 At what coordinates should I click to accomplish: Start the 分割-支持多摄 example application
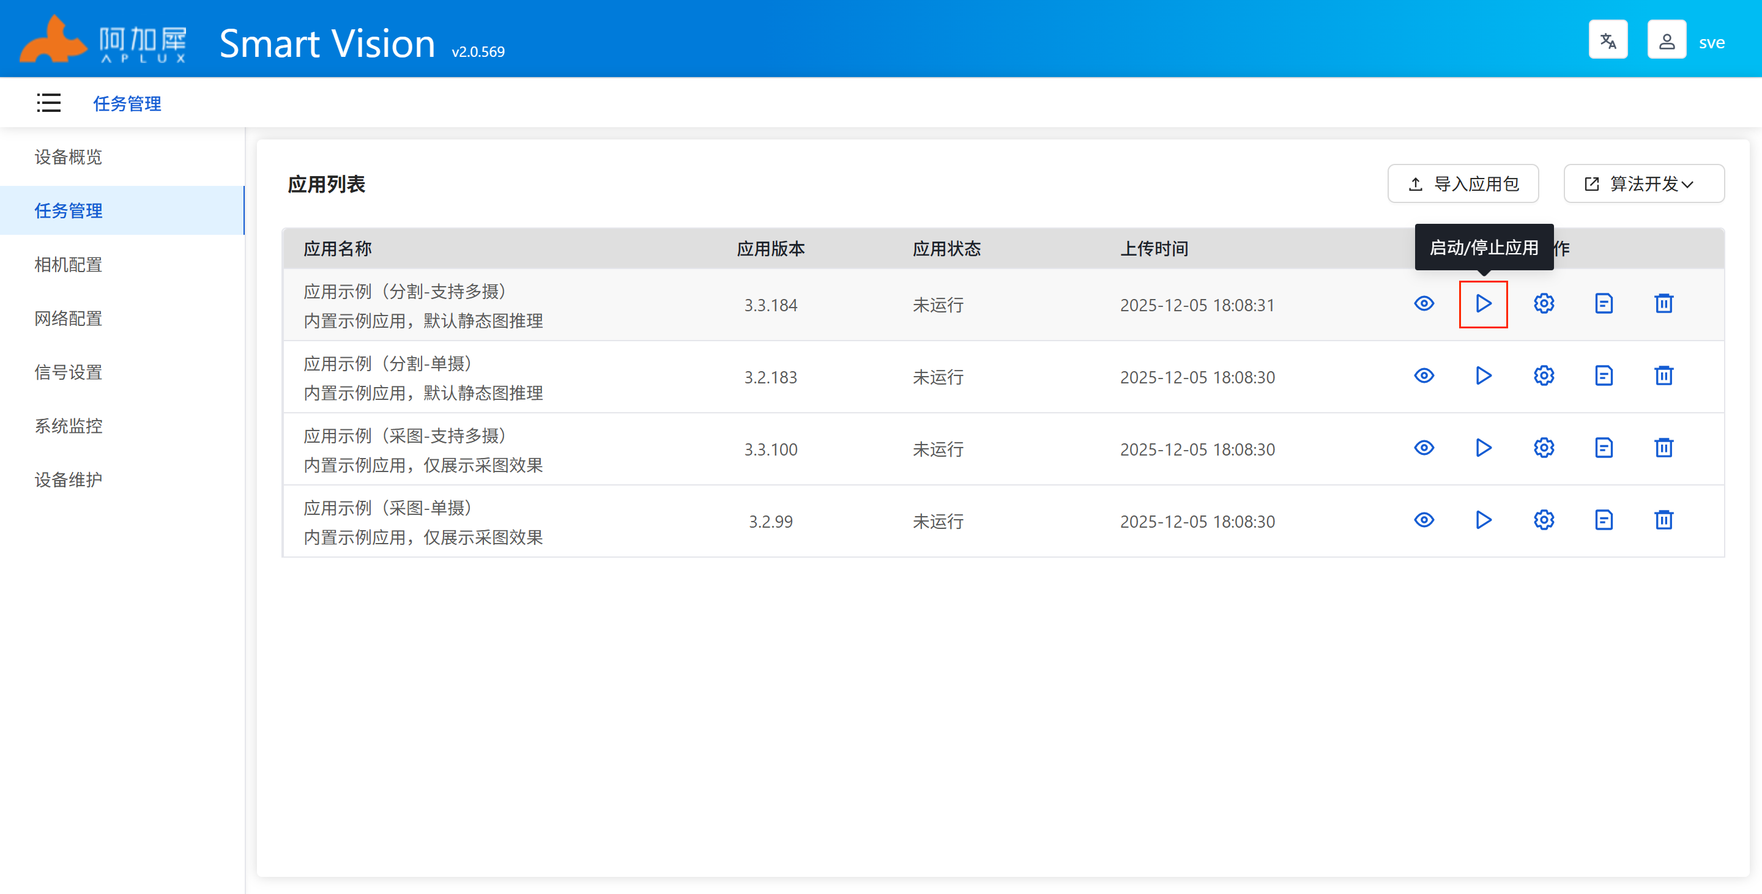coord(1483,303)
